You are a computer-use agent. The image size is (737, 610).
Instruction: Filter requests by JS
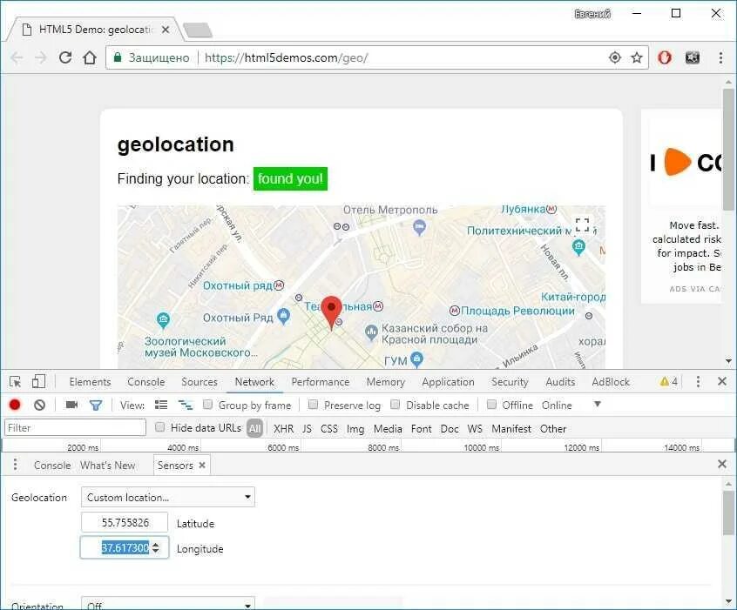click(x=307, y=428)
